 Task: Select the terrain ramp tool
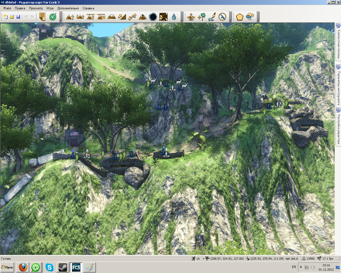coord(122,17)
